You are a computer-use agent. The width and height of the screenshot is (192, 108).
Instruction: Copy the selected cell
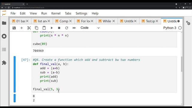coord(37,28)
